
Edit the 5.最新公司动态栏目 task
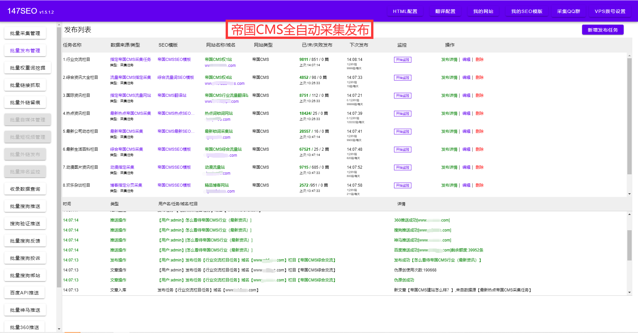(x=466, y=131)
